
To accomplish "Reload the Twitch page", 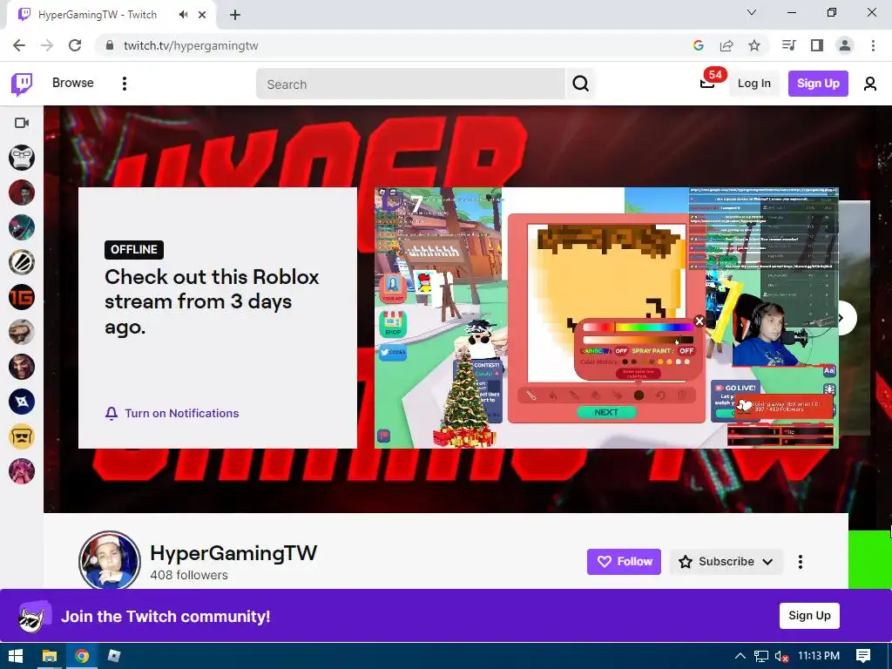I will 75,45.
